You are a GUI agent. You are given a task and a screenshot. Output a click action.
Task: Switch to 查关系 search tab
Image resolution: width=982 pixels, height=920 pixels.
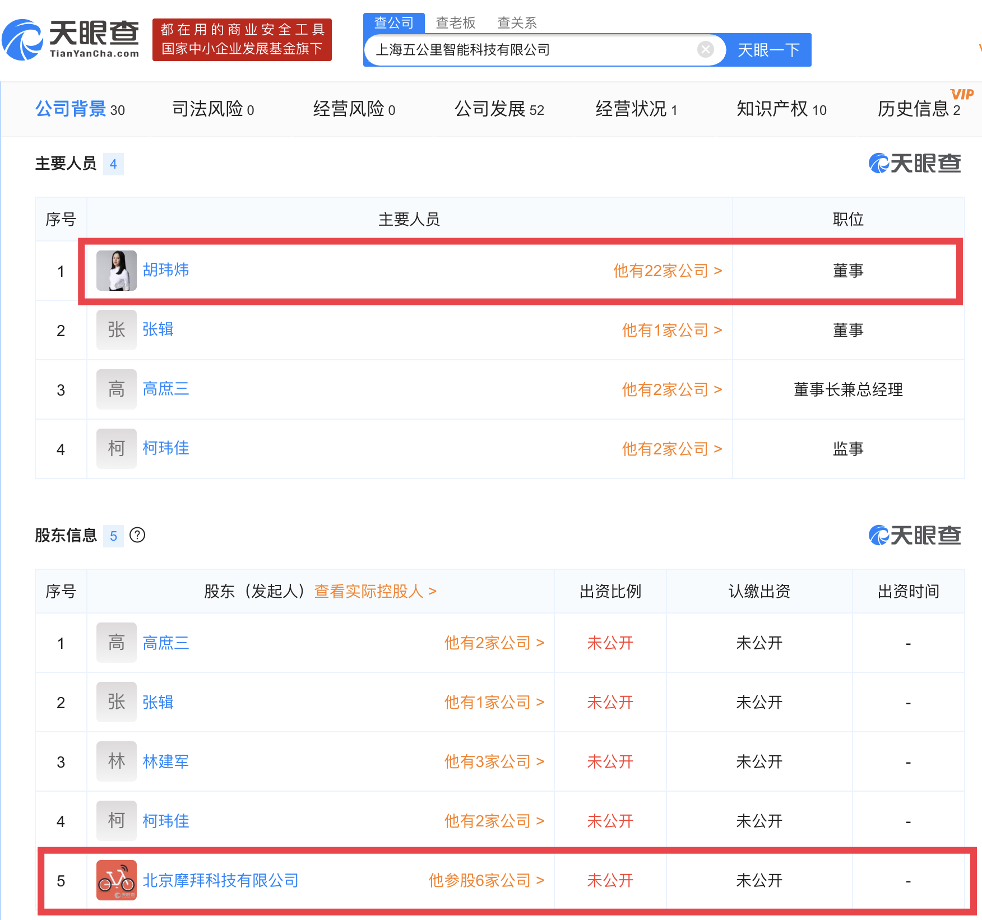(x=517, y=23)
